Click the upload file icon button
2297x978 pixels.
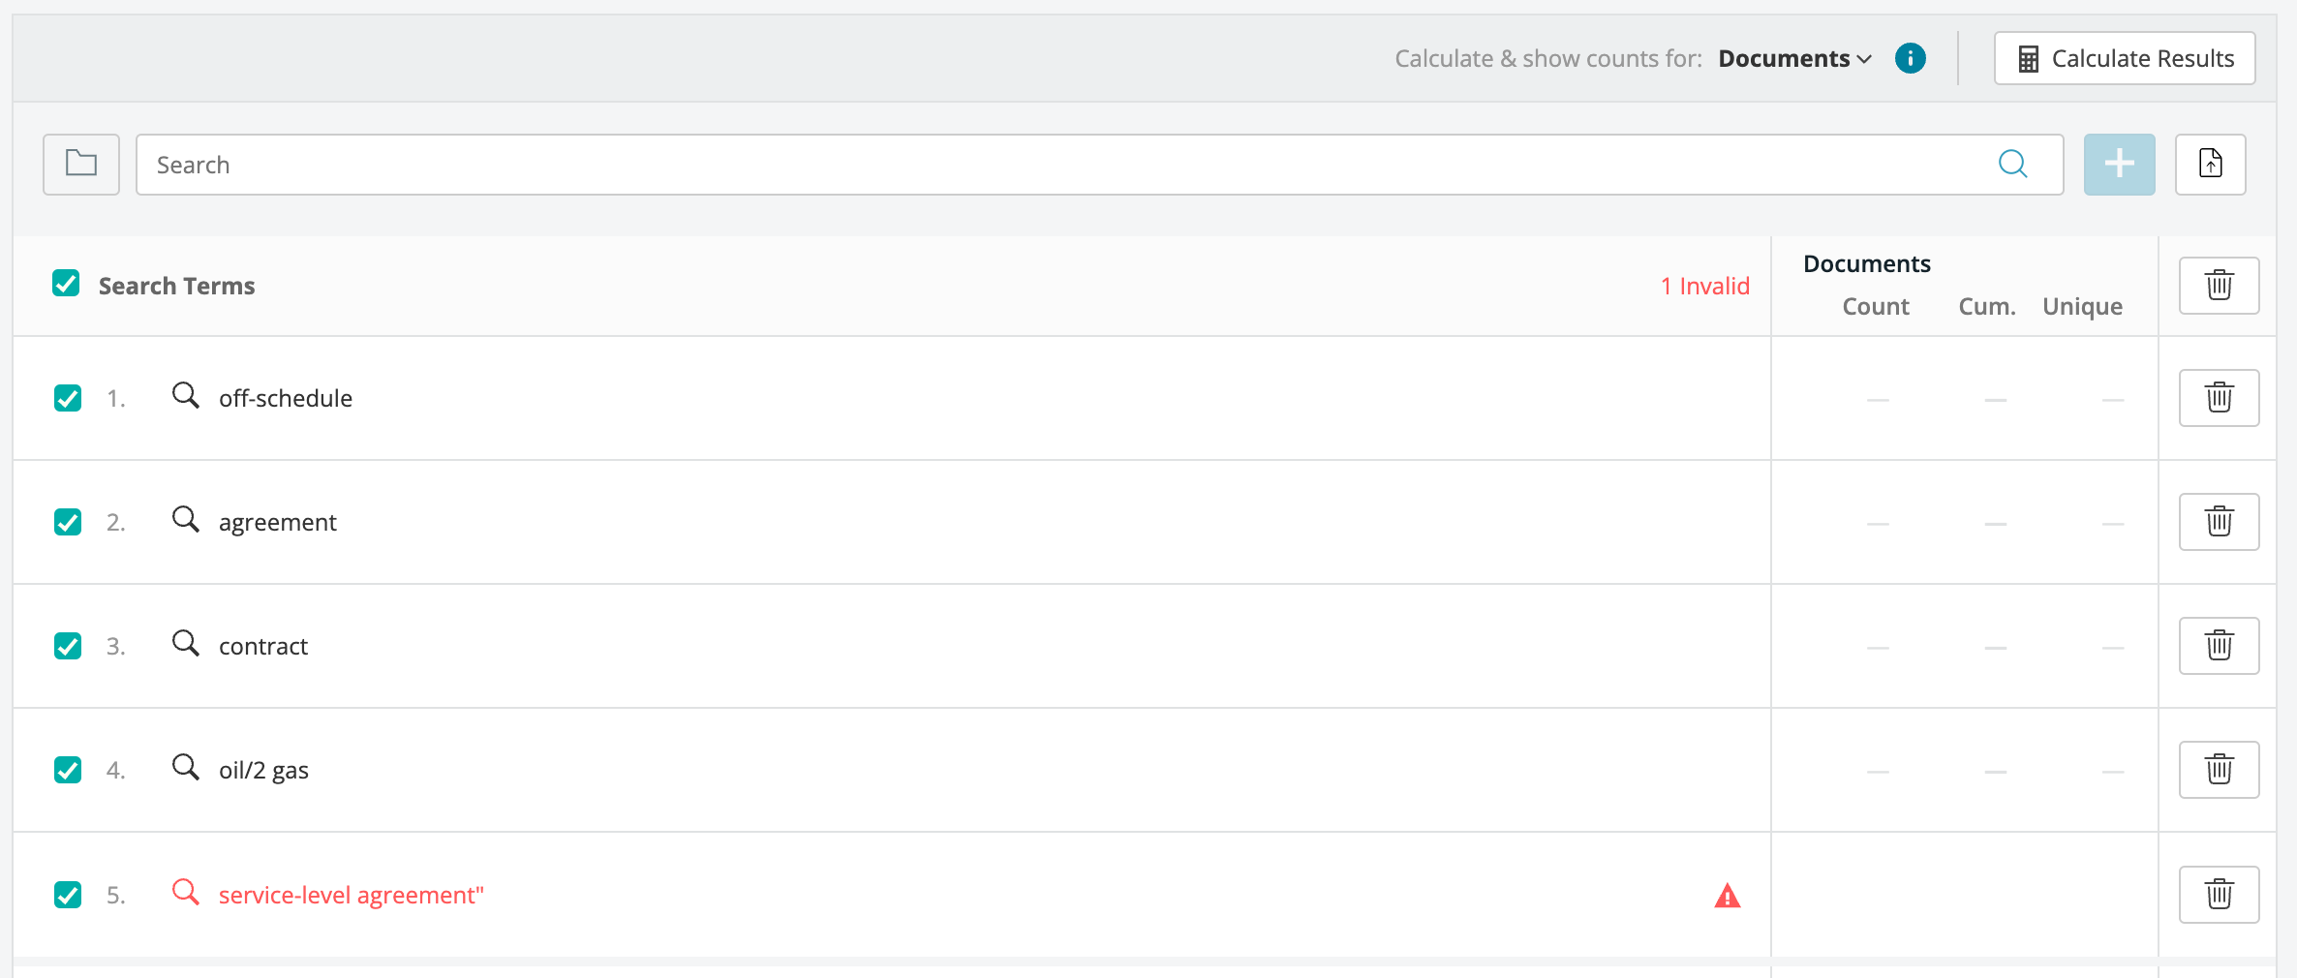click(x=2210, y=165)
